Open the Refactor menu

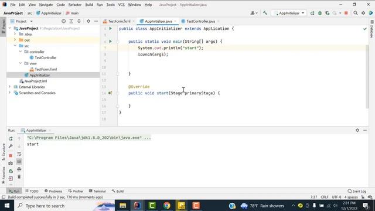coord(75,5)
